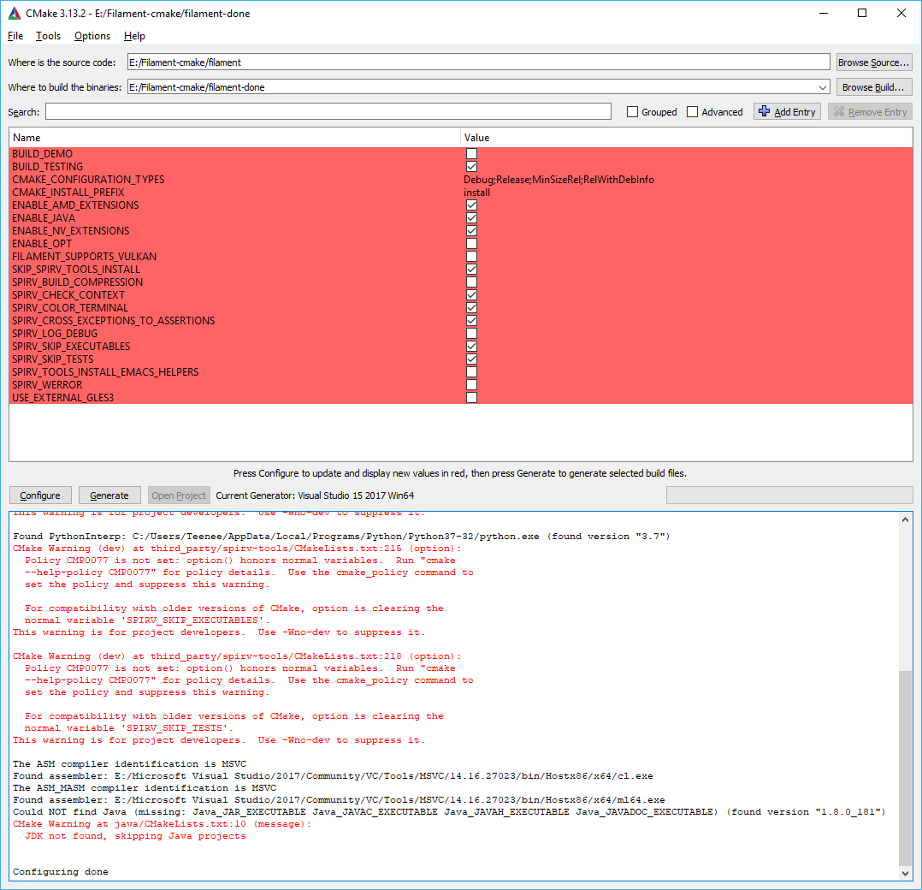Select the FILAMENT_SUPPORTS_VULKAN entry name
This screenshot has width=922, height=890.
click(84, 257)
